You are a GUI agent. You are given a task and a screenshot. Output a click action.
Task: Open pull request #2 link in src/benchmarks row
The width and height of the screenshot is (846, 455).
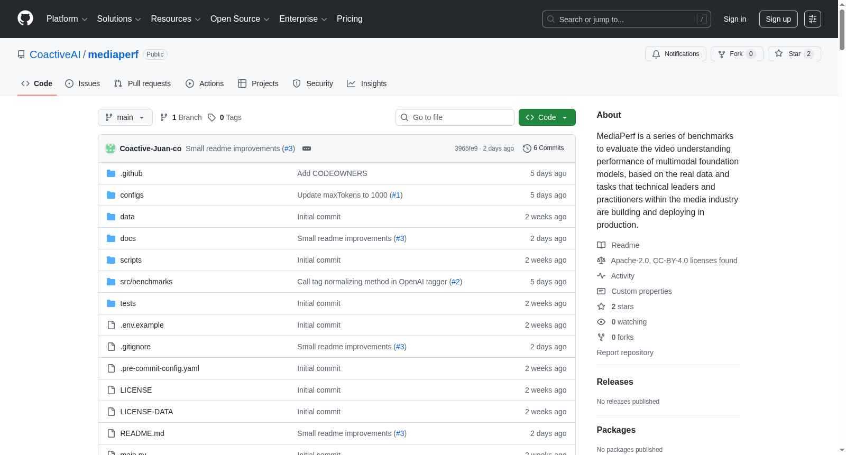click(456, 282)
